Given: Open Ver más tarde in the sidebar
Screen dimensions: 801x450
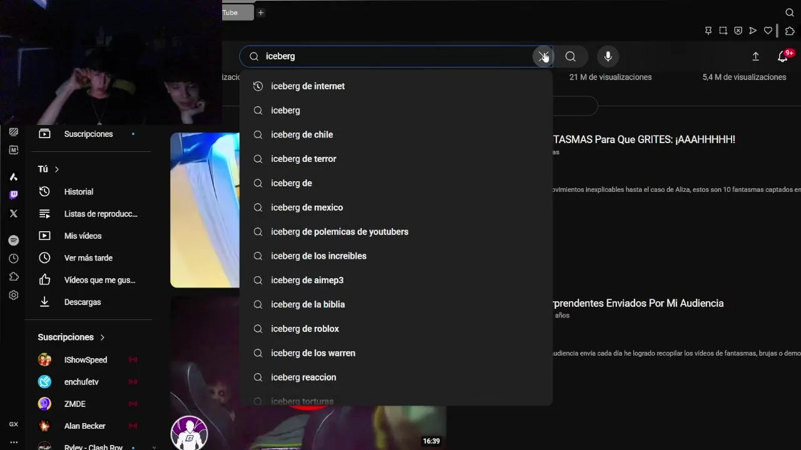Looking at the screenshot, I should pos(88,258).
